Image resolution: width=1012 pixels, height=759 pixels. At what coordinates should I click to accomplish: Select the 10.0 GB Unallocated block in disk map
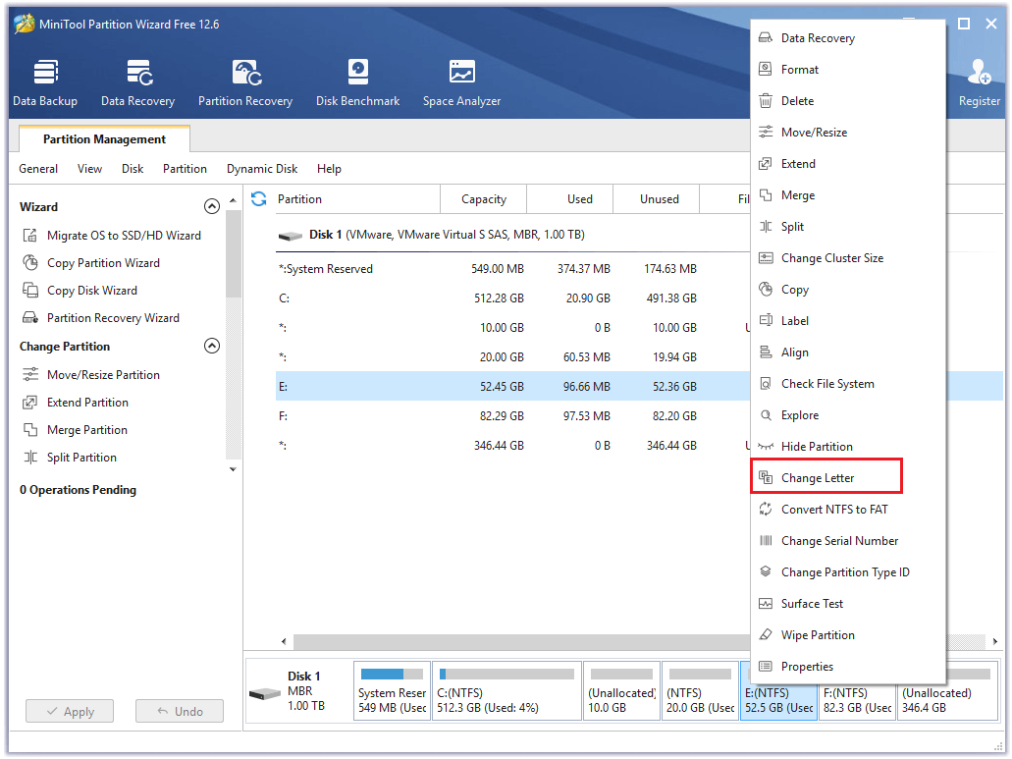[621, 690]
